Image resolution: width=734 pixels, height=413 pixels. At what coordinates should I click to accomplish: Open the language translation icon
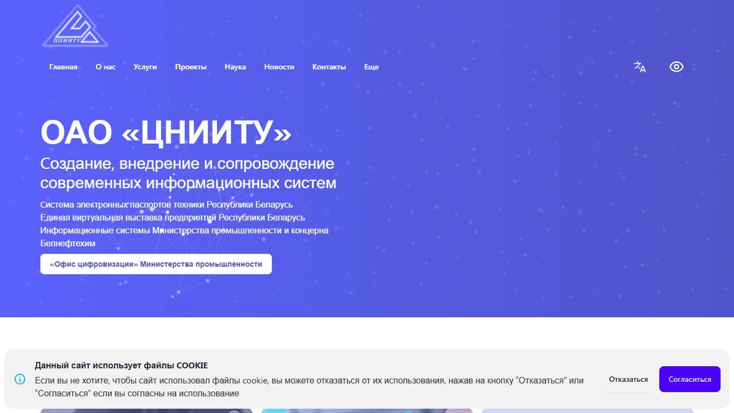[x=640, y=67]
